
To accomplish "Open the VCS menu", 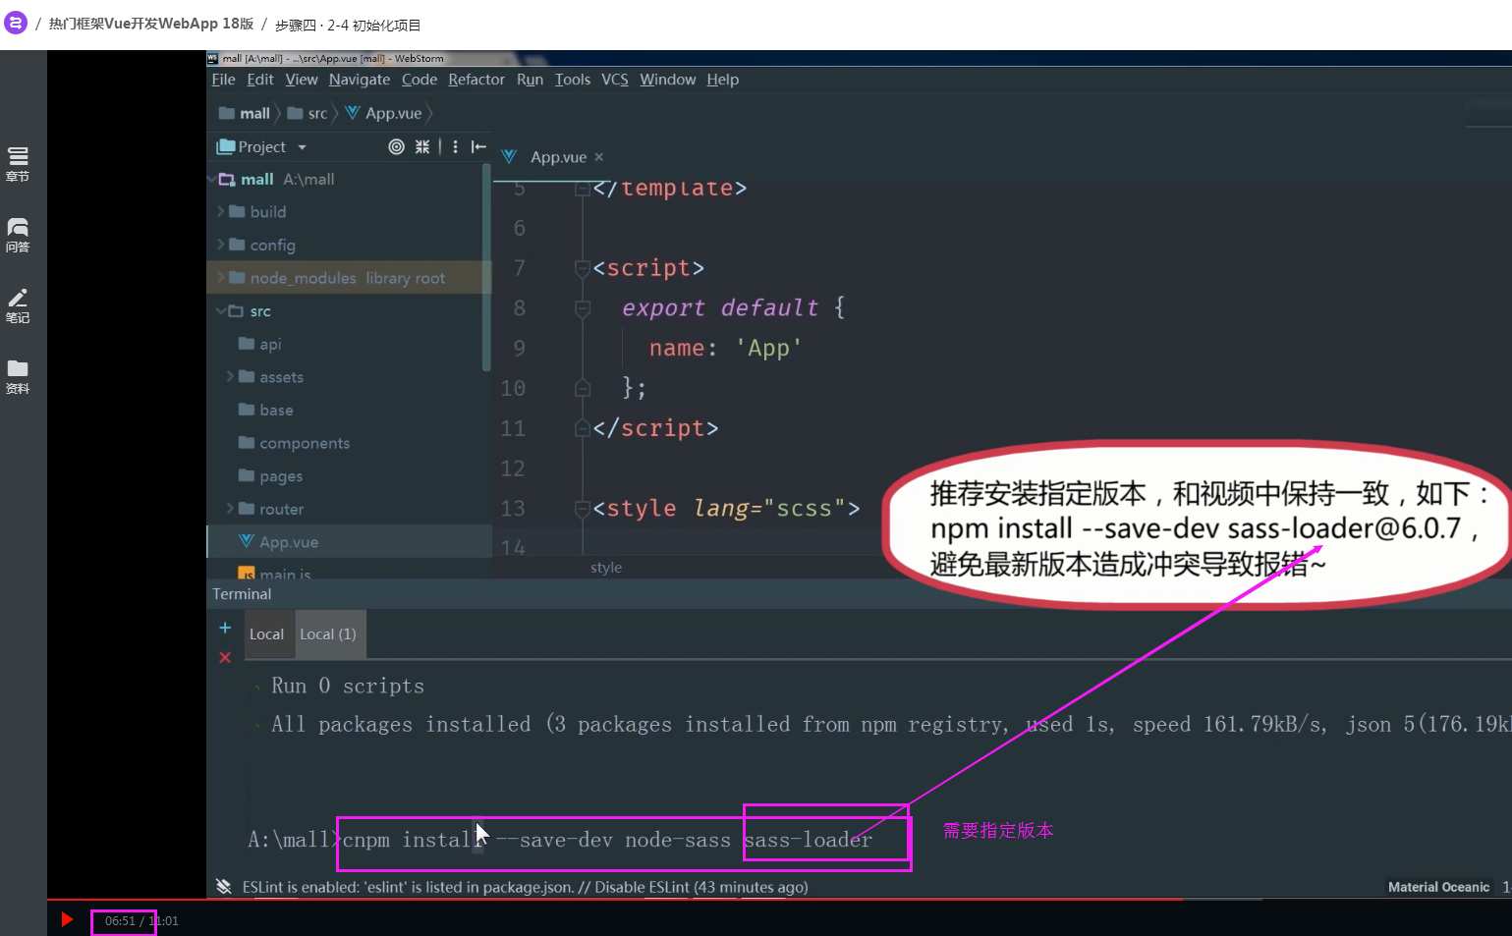I will pyautogui.click(x=615, y=80).
